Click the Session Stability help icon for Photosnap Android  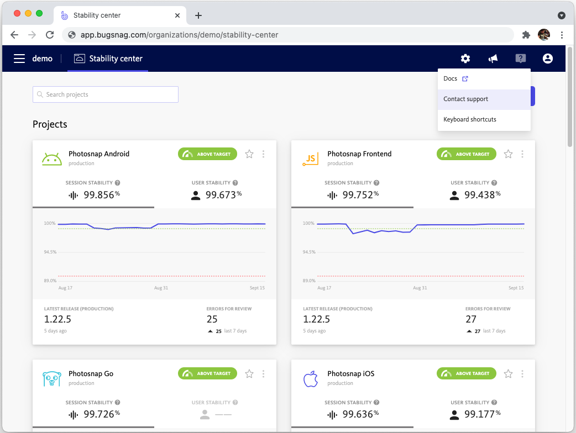tap(118, 183)
